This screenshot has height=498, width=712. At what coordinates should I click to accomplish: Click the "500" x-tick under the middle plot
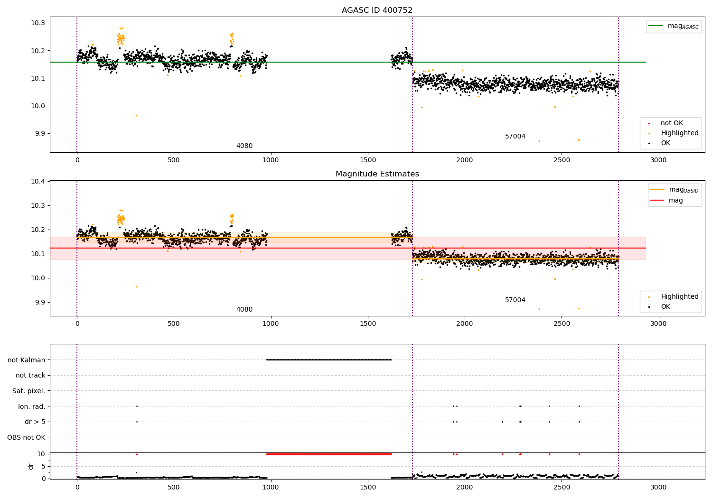pos(174,324)
